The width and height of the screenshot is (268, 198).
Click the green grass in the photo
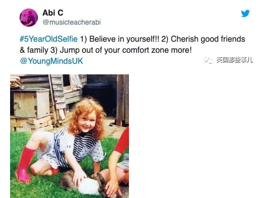pos(34,189)
